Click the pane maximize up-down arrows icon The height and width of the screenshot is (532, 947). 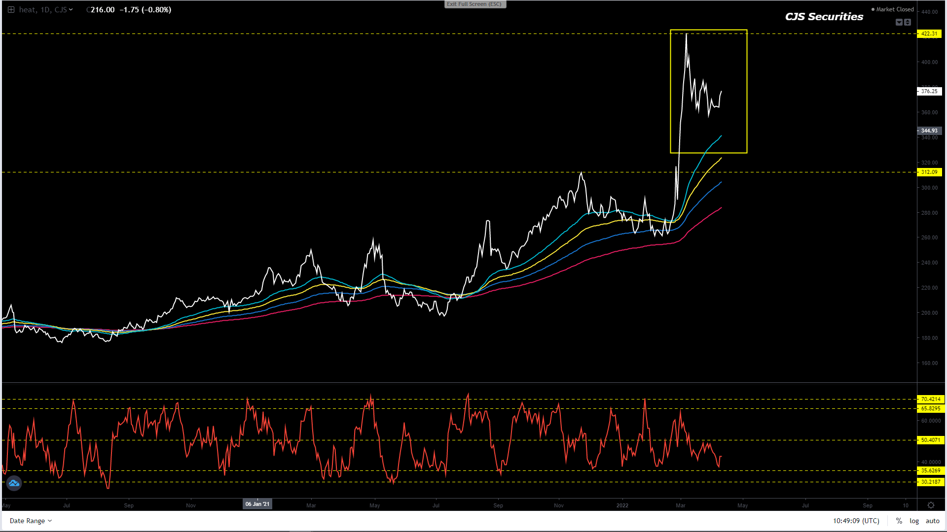click(908, 22)
